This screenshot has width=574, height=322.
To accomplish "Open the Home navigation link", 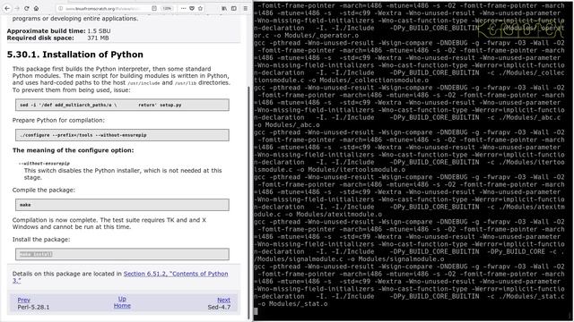I will 122,306.
